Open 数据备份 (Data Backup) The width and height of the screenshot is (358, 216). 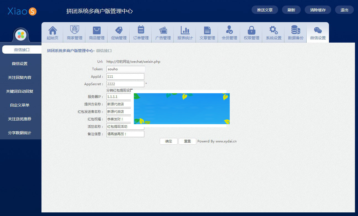point(295,32)
